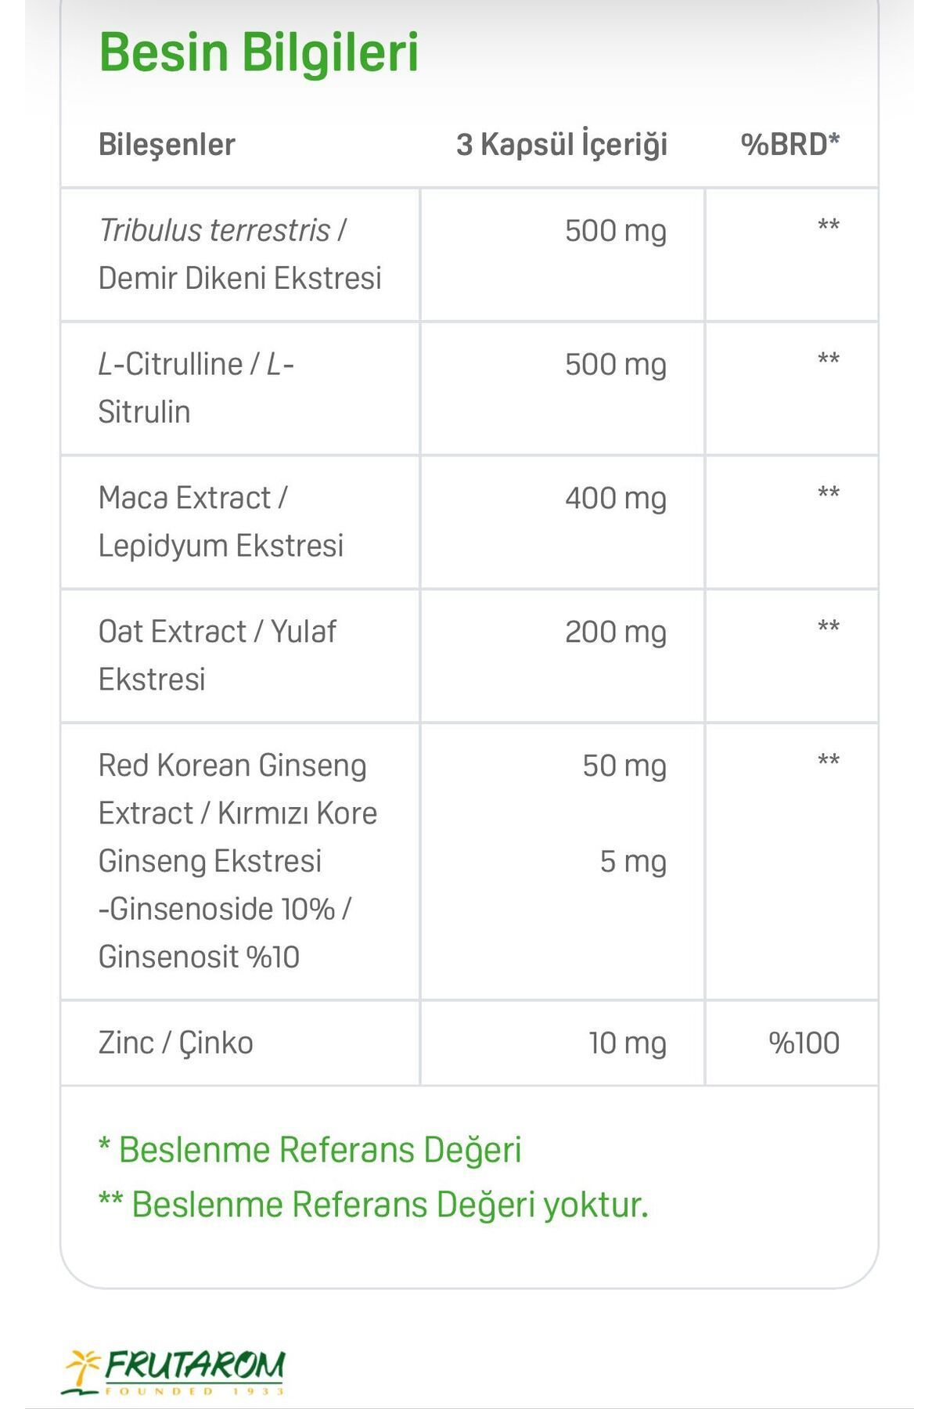Click the Oat Extract Yulaf Ekstresi cell

point(240,656)
